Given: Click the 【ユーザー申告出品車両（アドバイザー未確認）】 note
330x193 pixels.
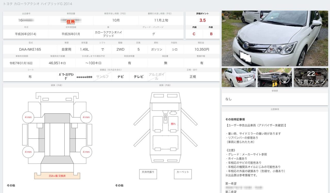Looking at the screenshot, I should (x=256, y=125).
